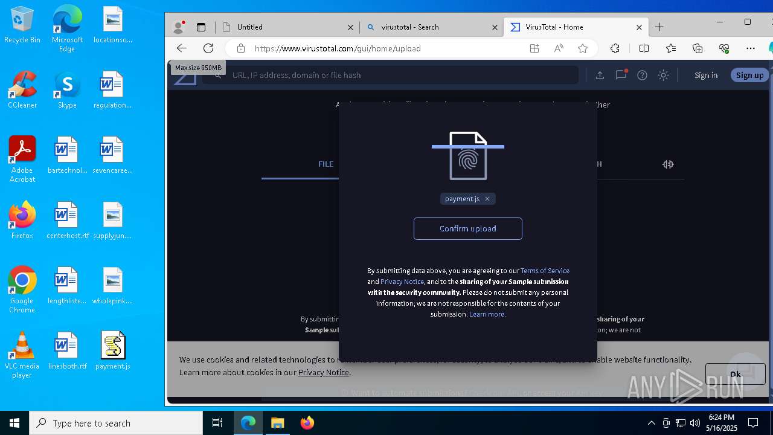
Task: Go back in Edge browser
Action: tap(182, 48)
